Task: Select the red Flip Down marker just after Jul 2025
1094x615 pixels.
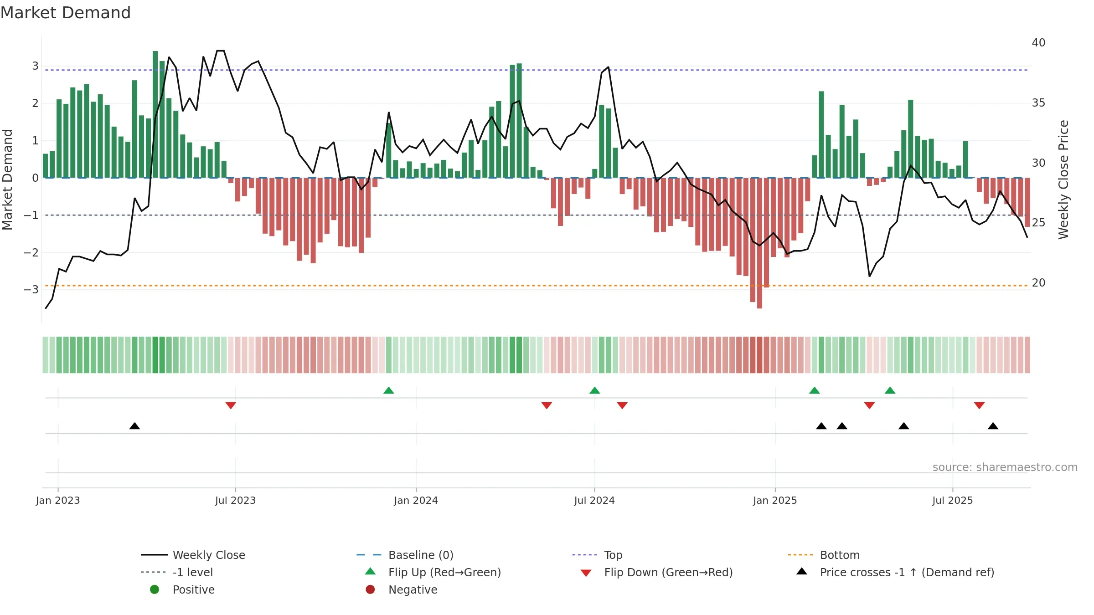Action: pos(980,405)
